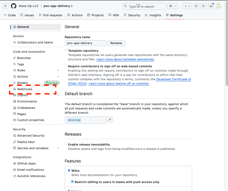Open the Copilot icon in header
This screenshot has height=191, width=228.
click(x=171, y=6)
